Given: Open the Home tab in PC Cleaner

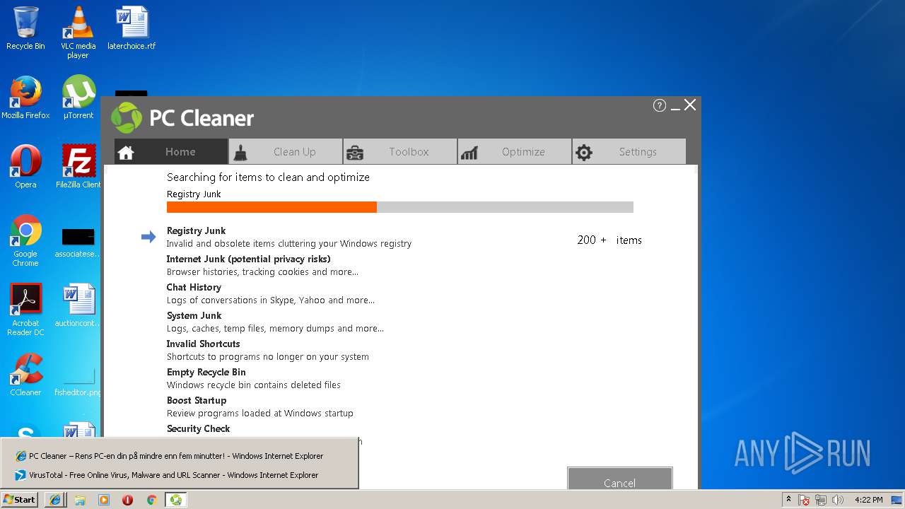Looking at the screenshot, I should click(x=171, y=151).
